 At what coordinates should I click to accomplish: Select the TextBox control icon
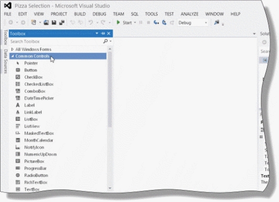(x=18, y=189)
